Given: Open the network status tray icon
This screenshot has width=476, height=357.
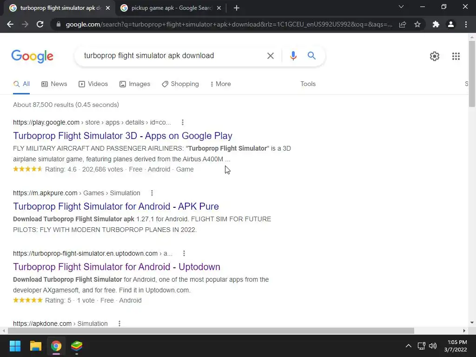Looking at the screenshot, I should click(x=421, y=346).
